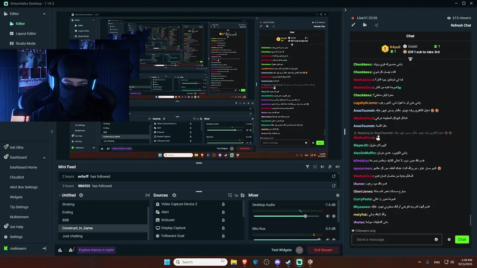Send message with green Chat button
The width and height of the screenshot is (477, 268).
462,239
